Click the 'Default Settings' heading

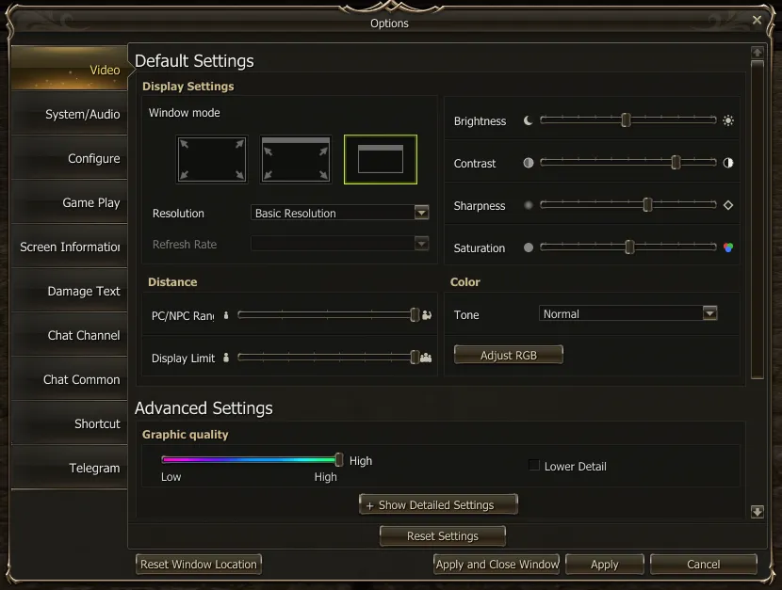click(x=194, y=61)
